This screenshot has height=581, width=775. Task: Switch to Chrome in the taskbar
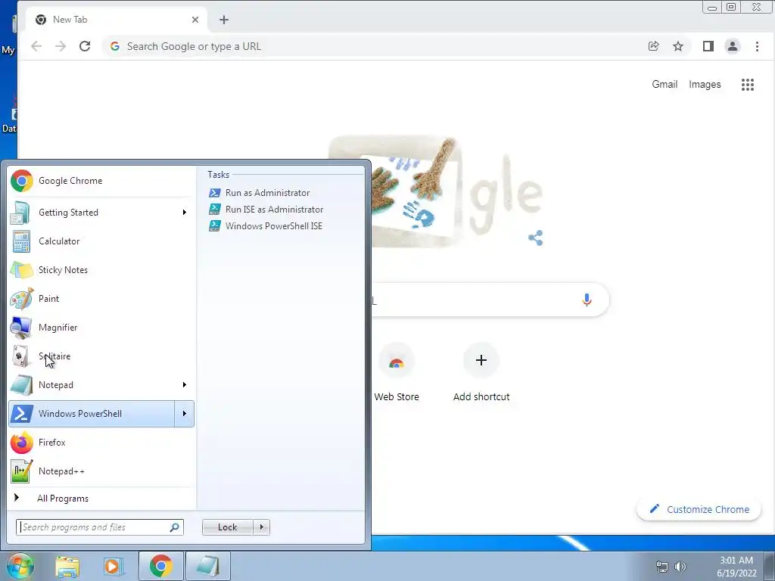(160, 566)
